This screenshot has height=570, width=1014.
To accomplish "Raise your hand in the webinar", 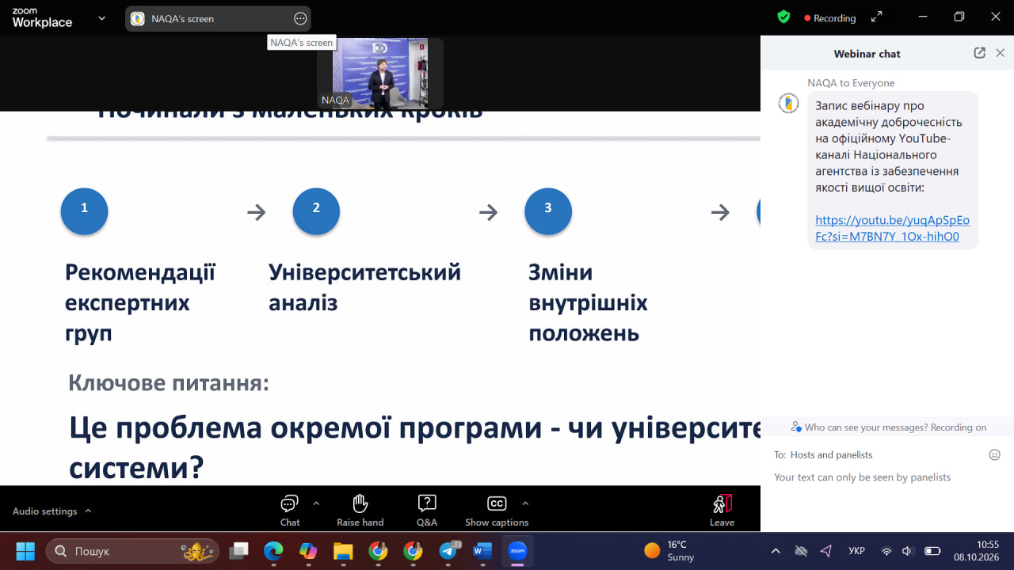I will click(x=360, y=511).
